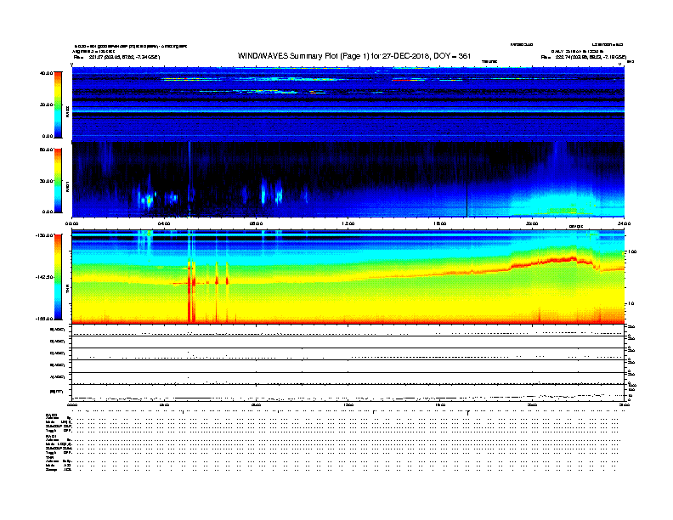The width and height of the screenshot is (673, 520).
Task: Click the RAD2 status block heading at bottom left
Action: [52, 415]
